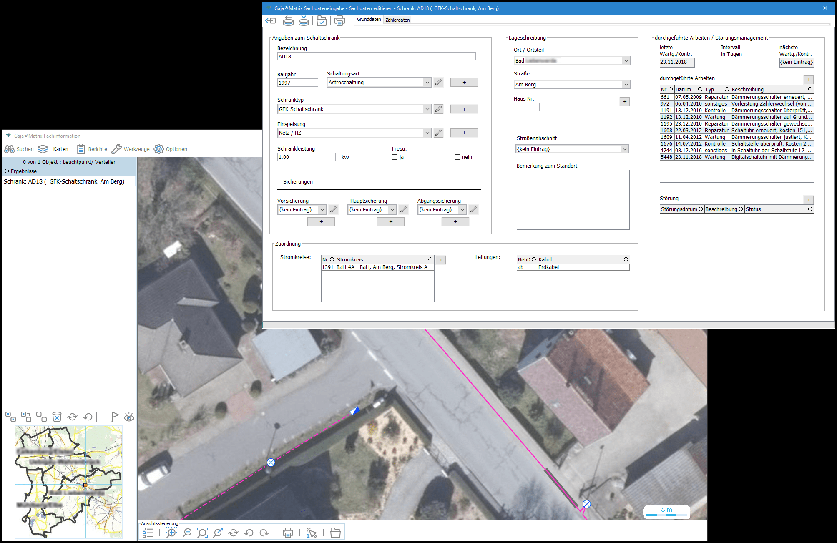Click the 5 m map scale bar
837x543 pixels.
pos(666,512)
